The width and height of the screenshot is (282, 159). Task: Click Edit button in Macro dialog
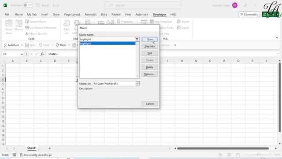[150, 53]
